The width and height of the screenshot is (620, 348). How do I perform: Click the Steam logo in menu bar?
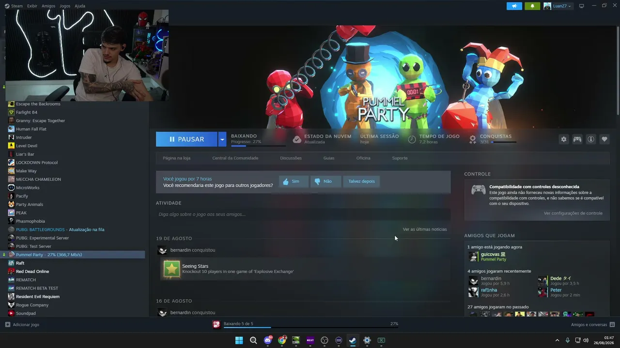point(7,6)
